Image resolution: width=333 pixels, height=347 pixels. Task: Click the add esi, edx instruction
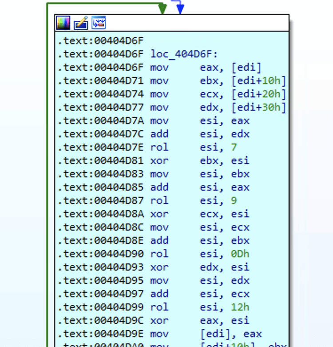(200, 134)
